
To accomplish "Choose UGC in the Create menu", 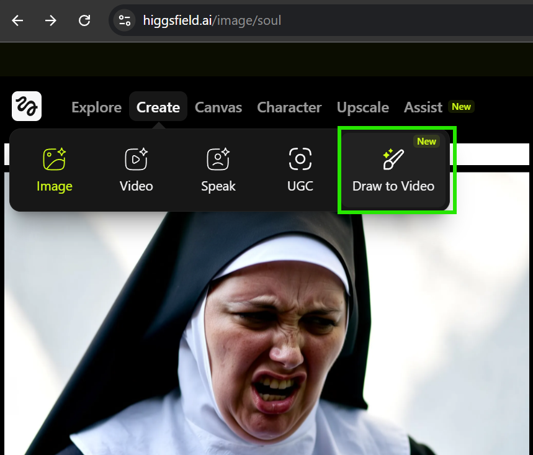I will click(300, 170).
